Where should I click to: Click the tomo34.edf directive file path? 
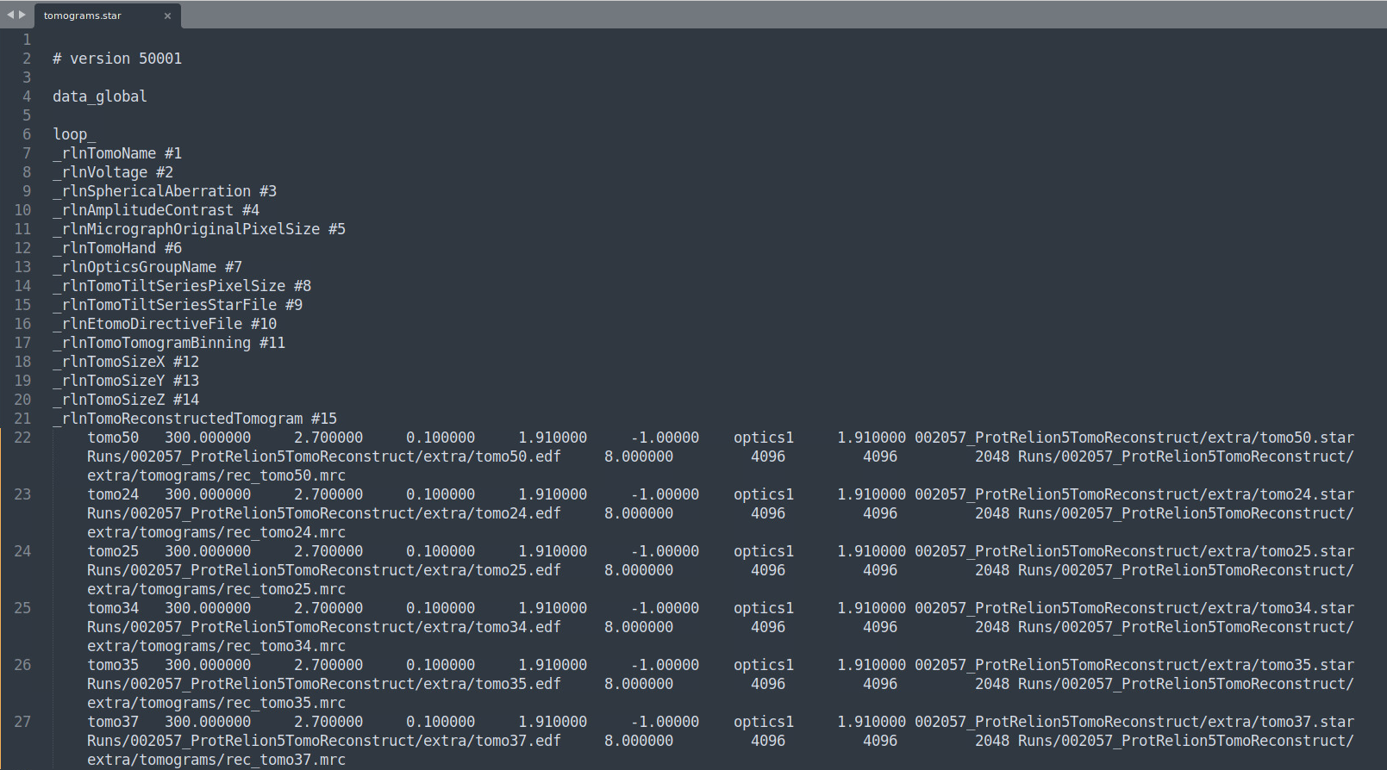[324, 627]
